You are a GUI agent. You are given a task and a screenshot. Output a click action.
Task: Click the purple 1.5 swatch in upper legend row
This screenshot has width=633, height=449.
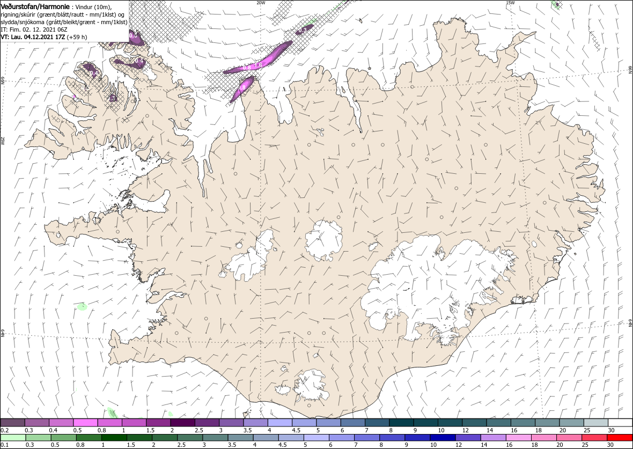159,423
